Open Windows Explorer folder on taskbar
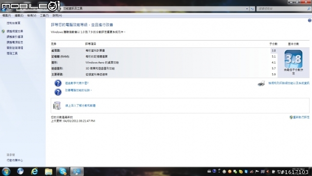This screenshot has width=312, height=176. [x=49, y=172]
